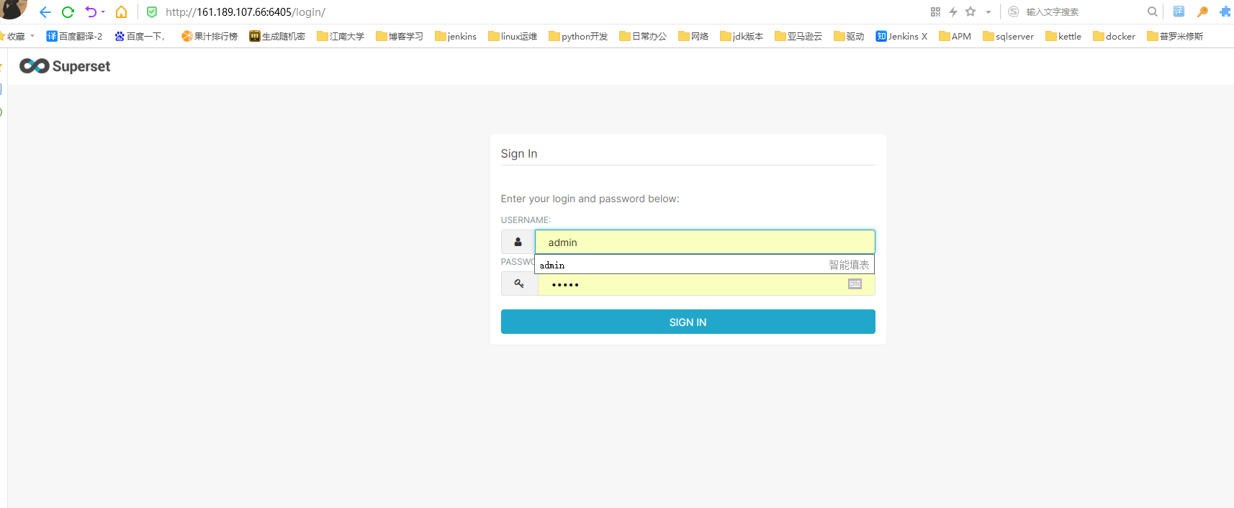Focus the address bar URL
The image size is (1234, 508).
coord(246,12)
